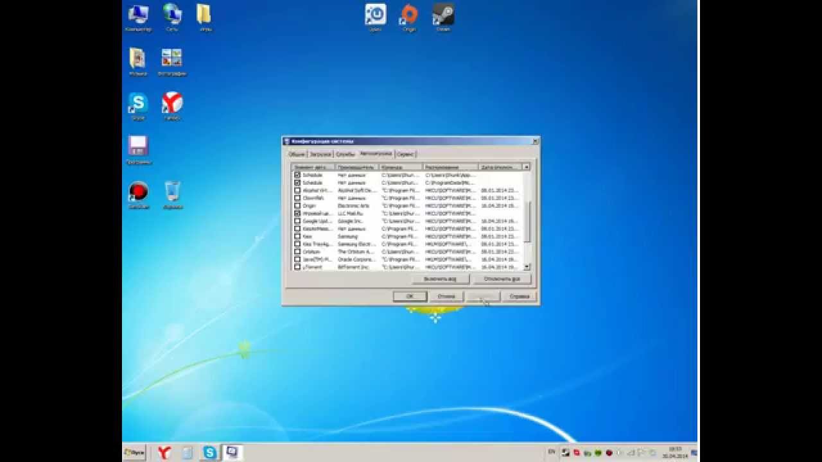822x462 pixels.
Task: Switch to the Сервис tab
Action: point(405,155)
